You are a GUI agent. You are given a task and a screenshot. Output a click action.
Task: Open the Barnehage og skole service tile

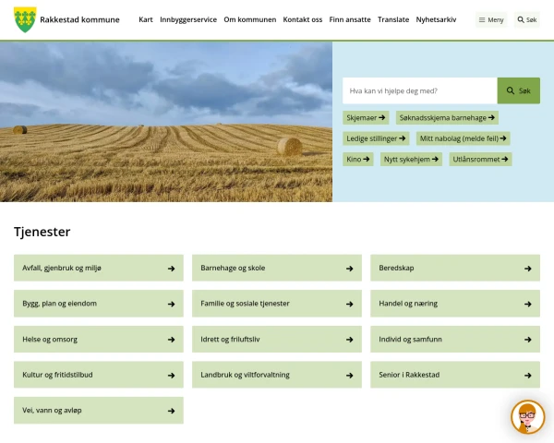tap(277, 269)
